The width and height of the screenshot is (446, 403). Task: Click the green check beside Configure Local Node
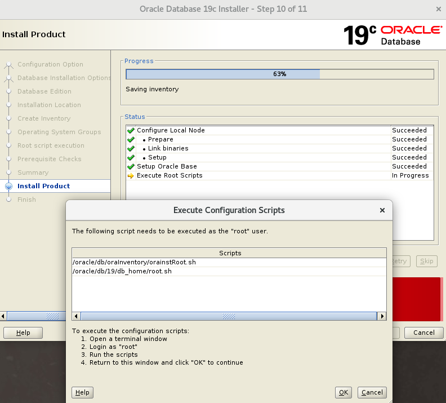pos(131,130)
